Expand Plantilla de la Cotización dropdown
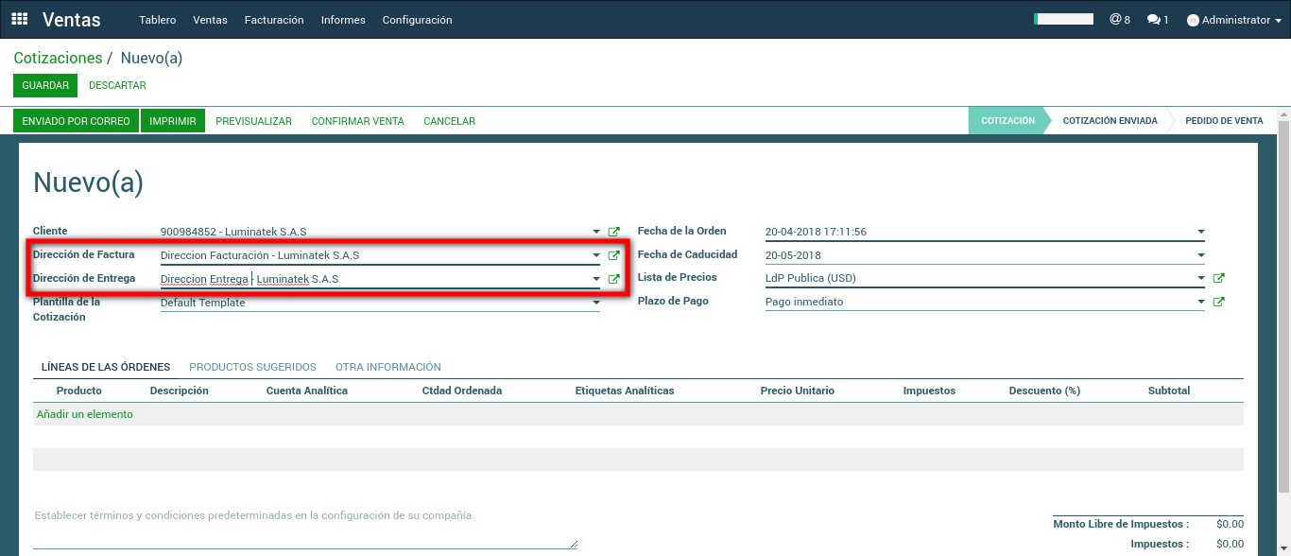 (595, 304)
